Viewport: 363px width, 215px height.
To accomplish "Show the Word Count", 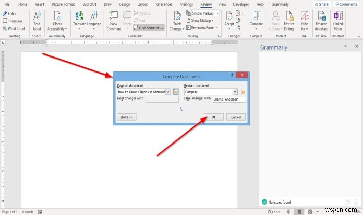I will click(x=14, y=28).
